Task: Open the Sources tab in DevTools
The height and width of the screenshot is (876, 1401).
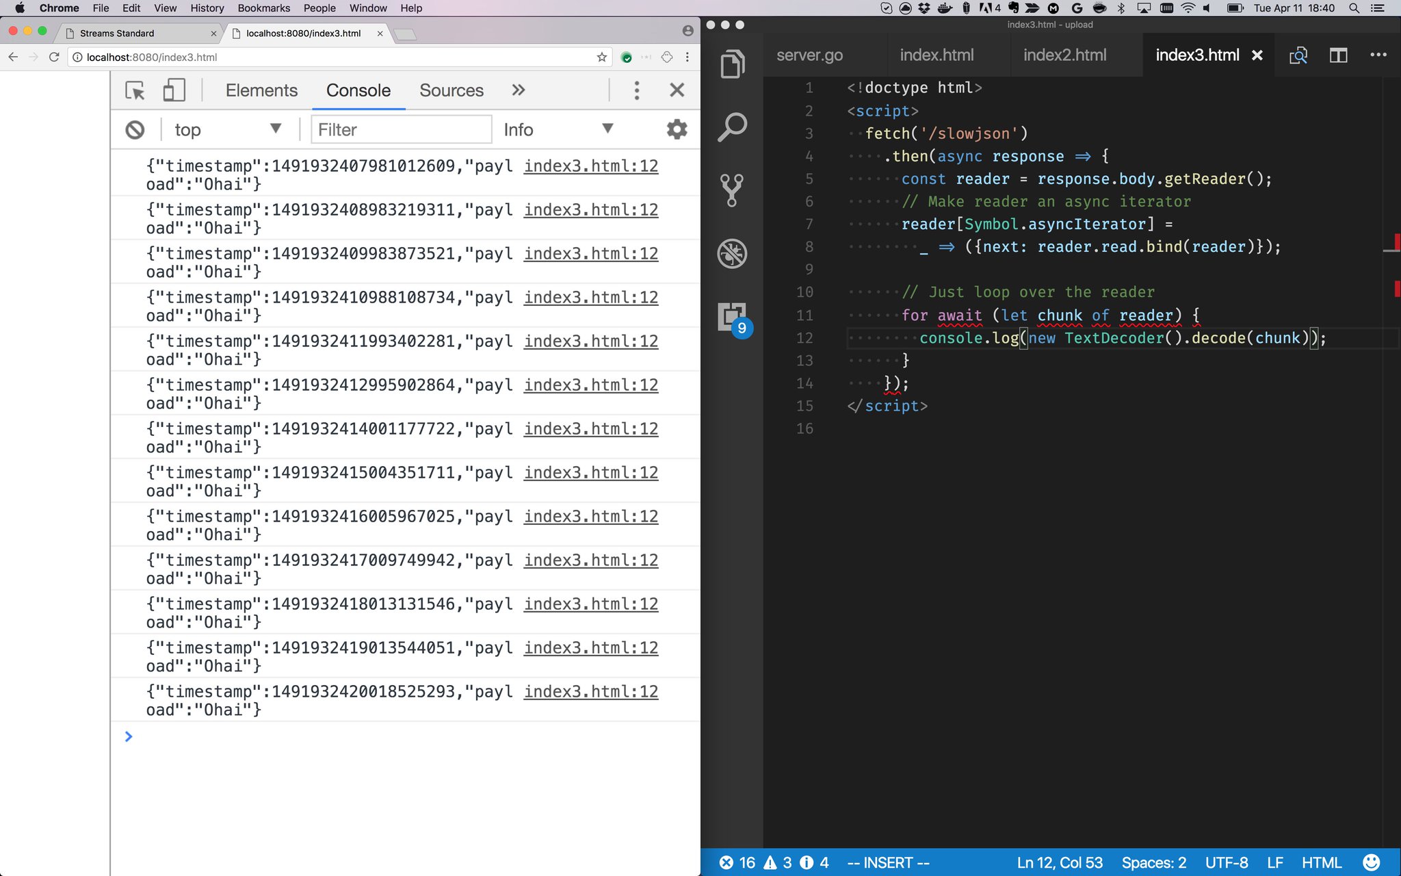Action: [x=451, y=90]
